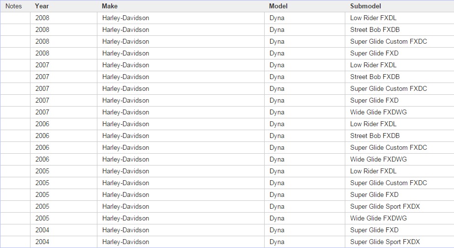This screenshot has width=454, height=248.
Task: Click Year cell in 2007 Wide Glide row
Action: tap(42, 112)
